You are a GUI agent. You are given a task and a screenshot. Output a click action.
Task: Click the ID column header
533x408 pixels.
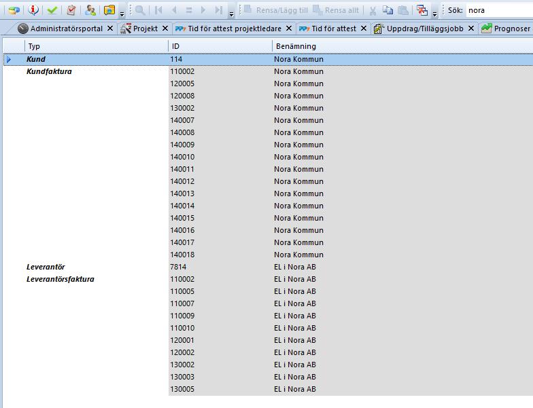220,46
